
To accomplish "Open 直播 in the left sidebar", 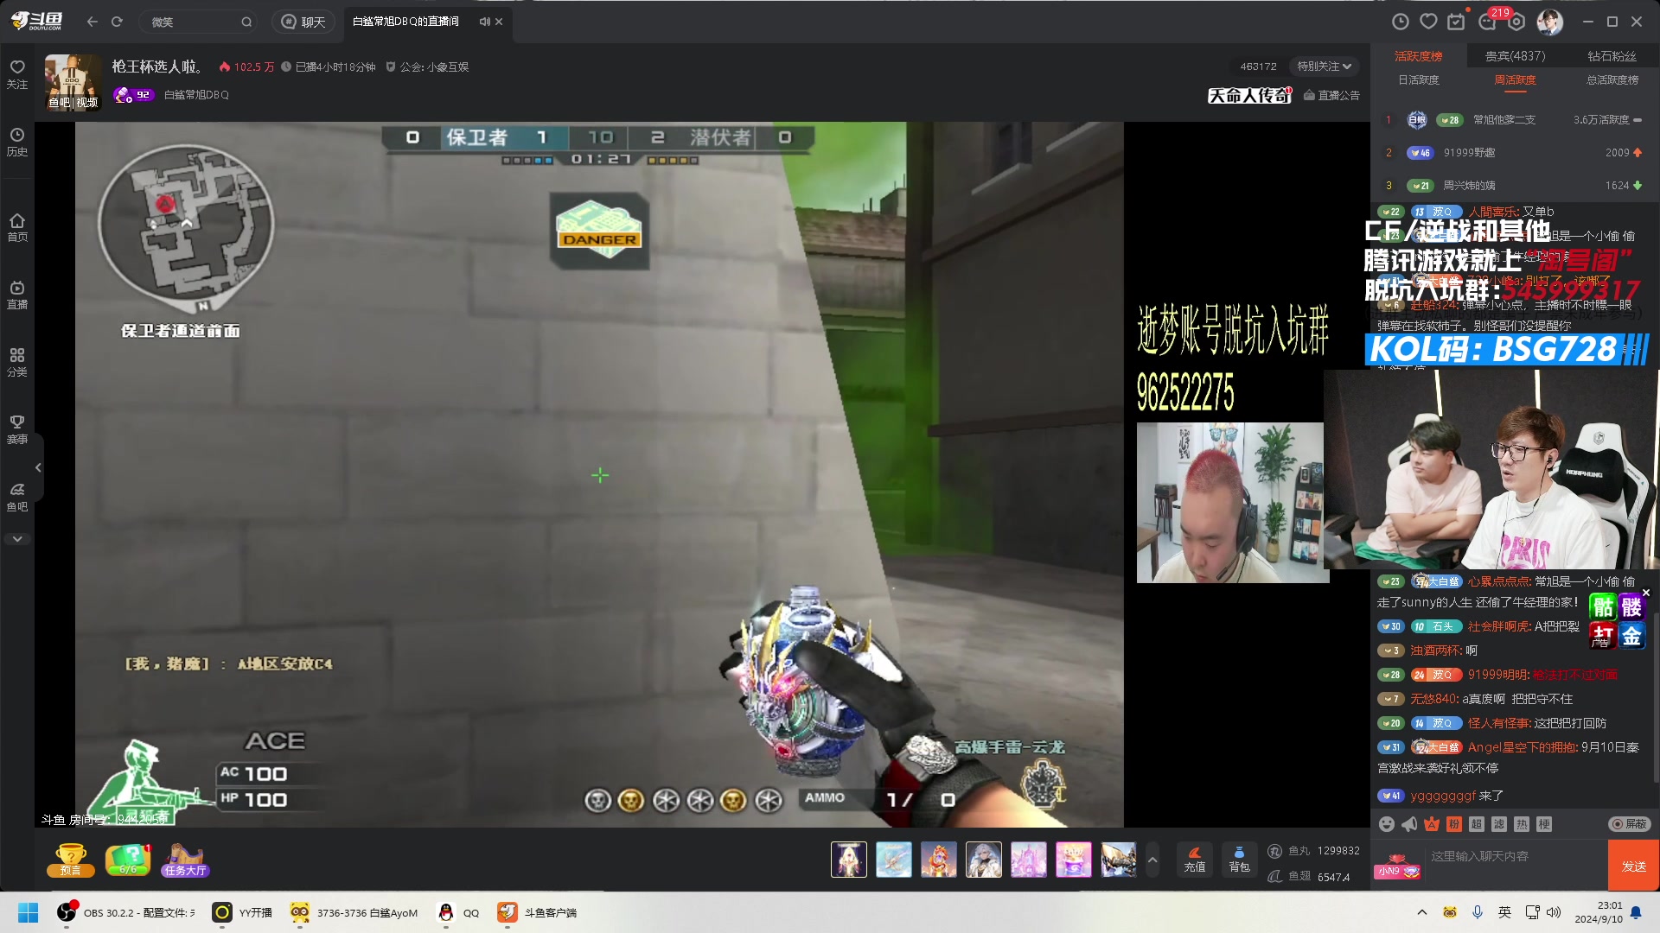I will (x=17, y=295).
